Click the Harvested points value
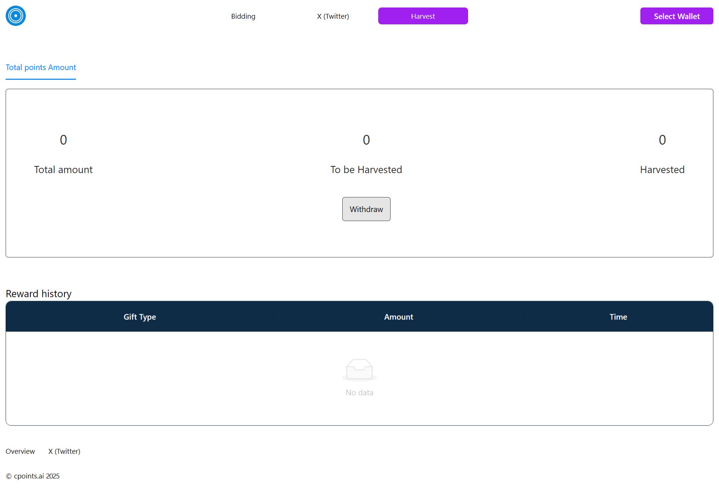Image resolution: width=719 pixels, height=499 pixels. point(662,140)
